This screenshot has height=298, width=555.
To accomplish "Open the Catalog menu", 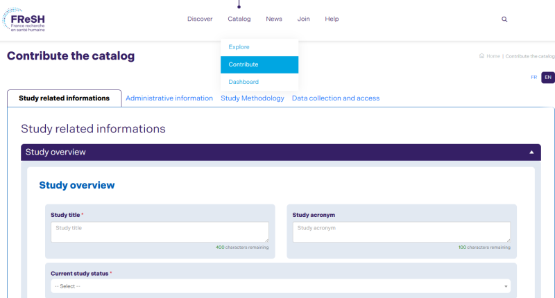I will pyautogui.click(x=239, y=19).
